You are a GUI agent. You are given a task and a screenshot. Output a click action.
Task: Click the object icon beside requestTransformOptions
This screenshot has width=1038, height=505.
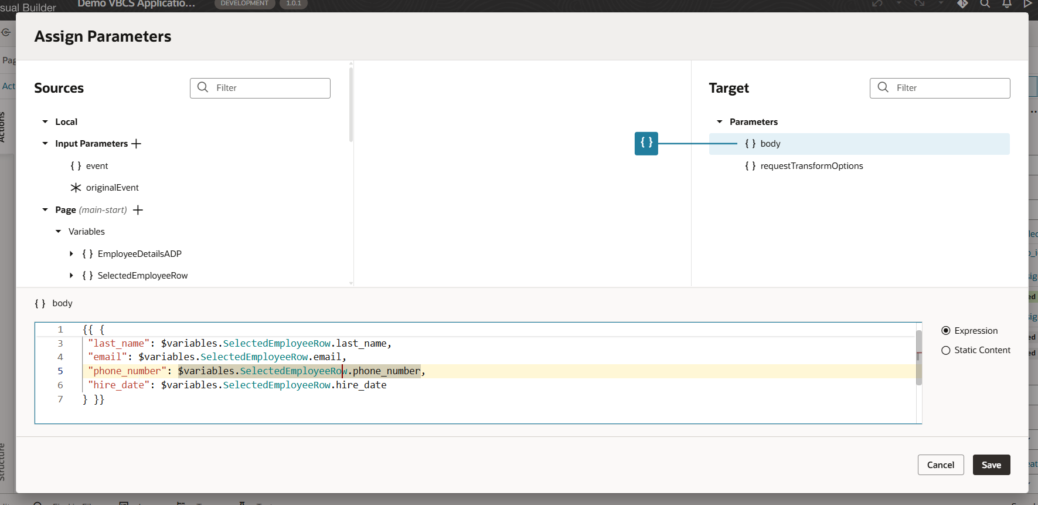750,166
